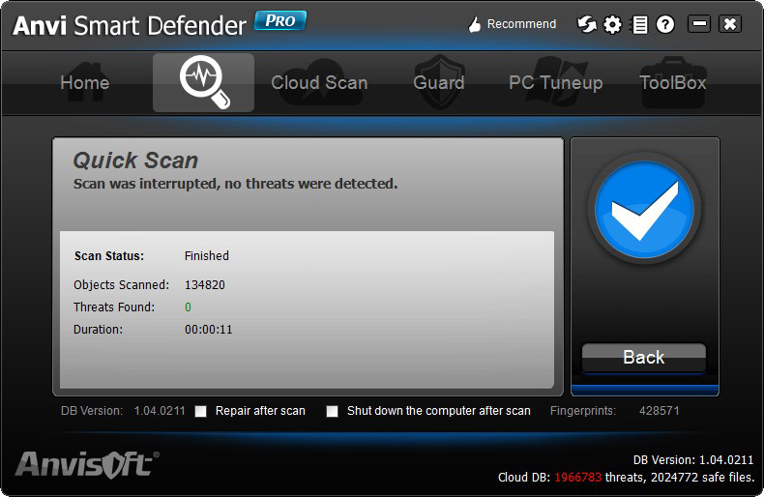Click the red Cloud DB threats count 1966783
This screenshot has height=497, width=764.
point(578,478)
